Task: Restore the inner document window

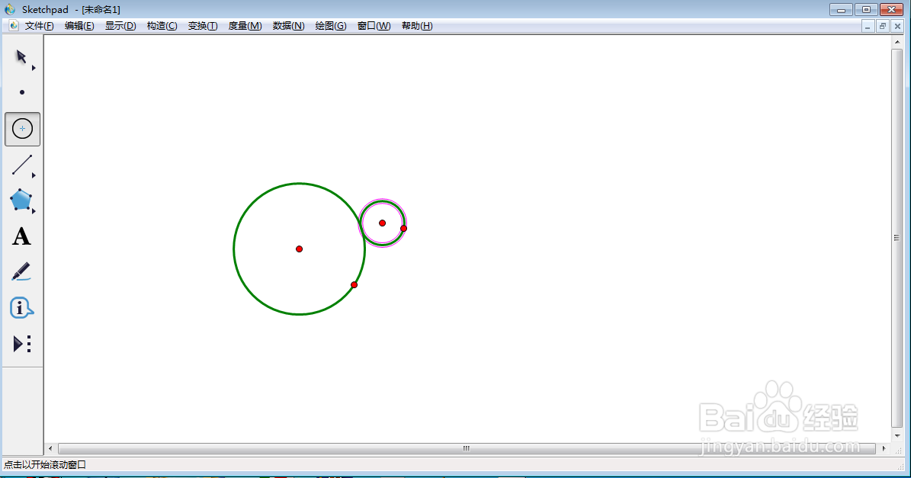Action: [883, 26]
